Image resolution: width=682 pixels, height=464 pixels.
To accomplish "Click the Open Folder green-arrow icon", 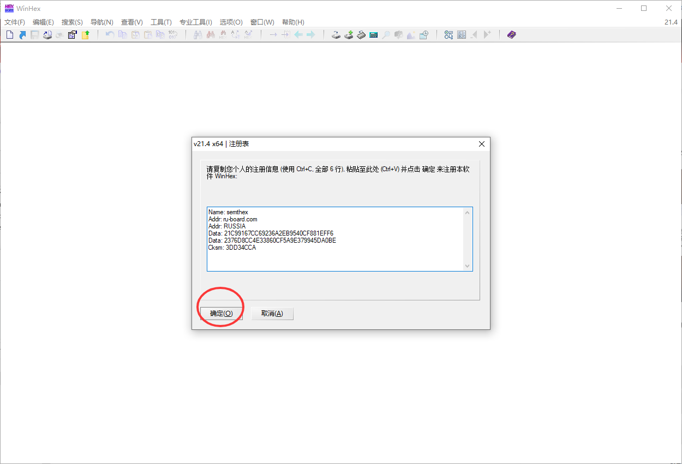I will (85, 35).
